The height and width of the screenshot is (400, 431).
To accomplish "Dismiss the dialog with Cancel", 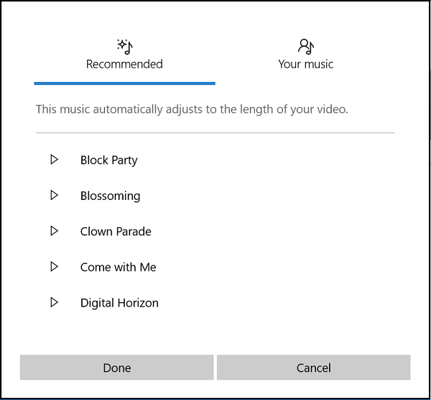I will coord(313,368).
